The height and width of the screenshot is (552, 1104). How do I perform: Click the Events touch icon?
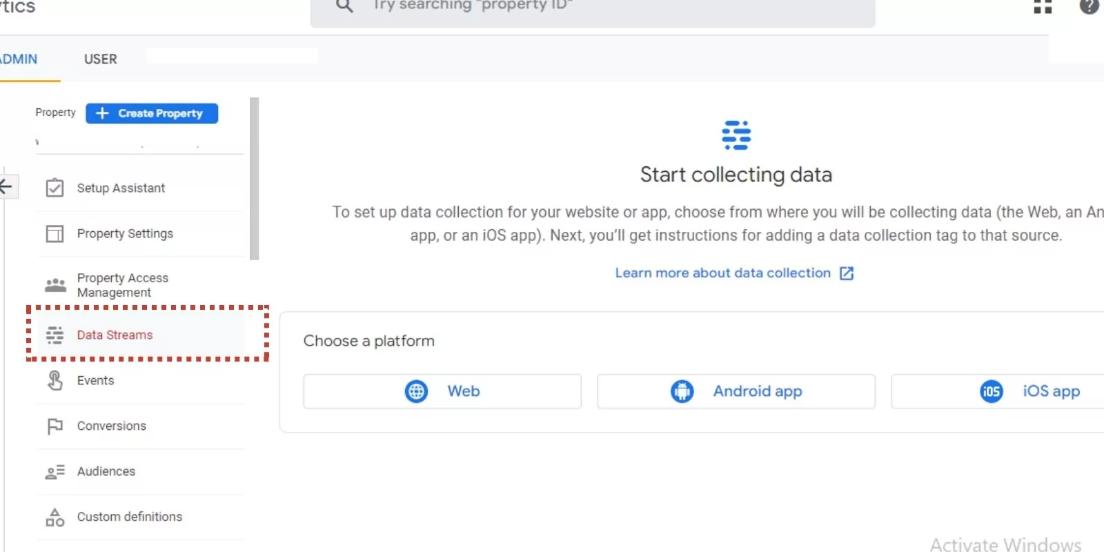coord(55,380)
